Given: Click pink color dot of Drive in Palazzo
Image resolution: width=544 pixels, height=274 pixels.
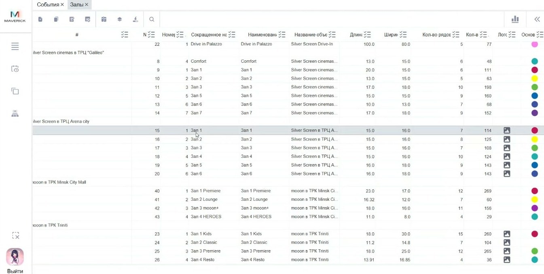Looking at the screenshot, I should point(534,44).
